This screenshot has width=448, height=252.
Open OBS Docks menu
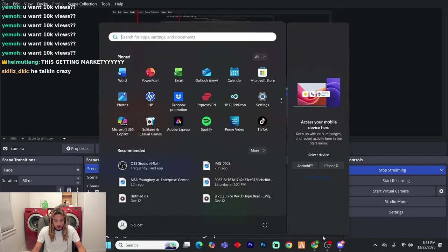click(x=42, y=4)
